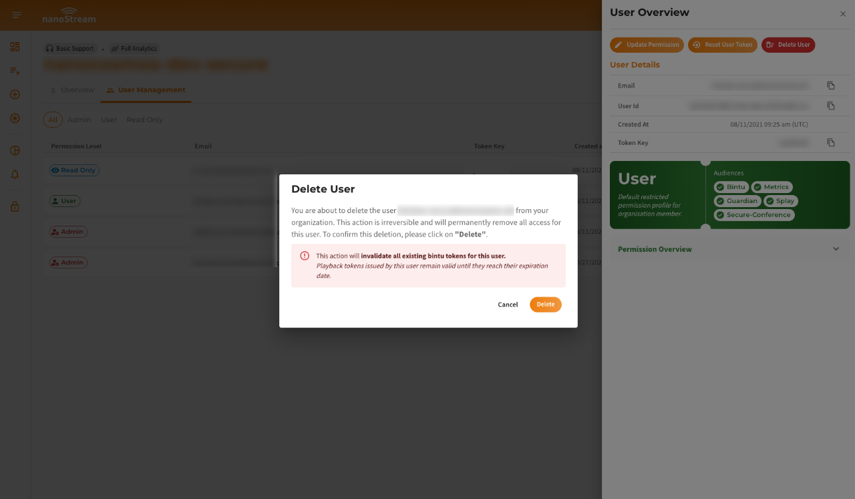The image size is (855, 499).
Task: Expand the Permission Overview section
Action: tap(729, 249)
